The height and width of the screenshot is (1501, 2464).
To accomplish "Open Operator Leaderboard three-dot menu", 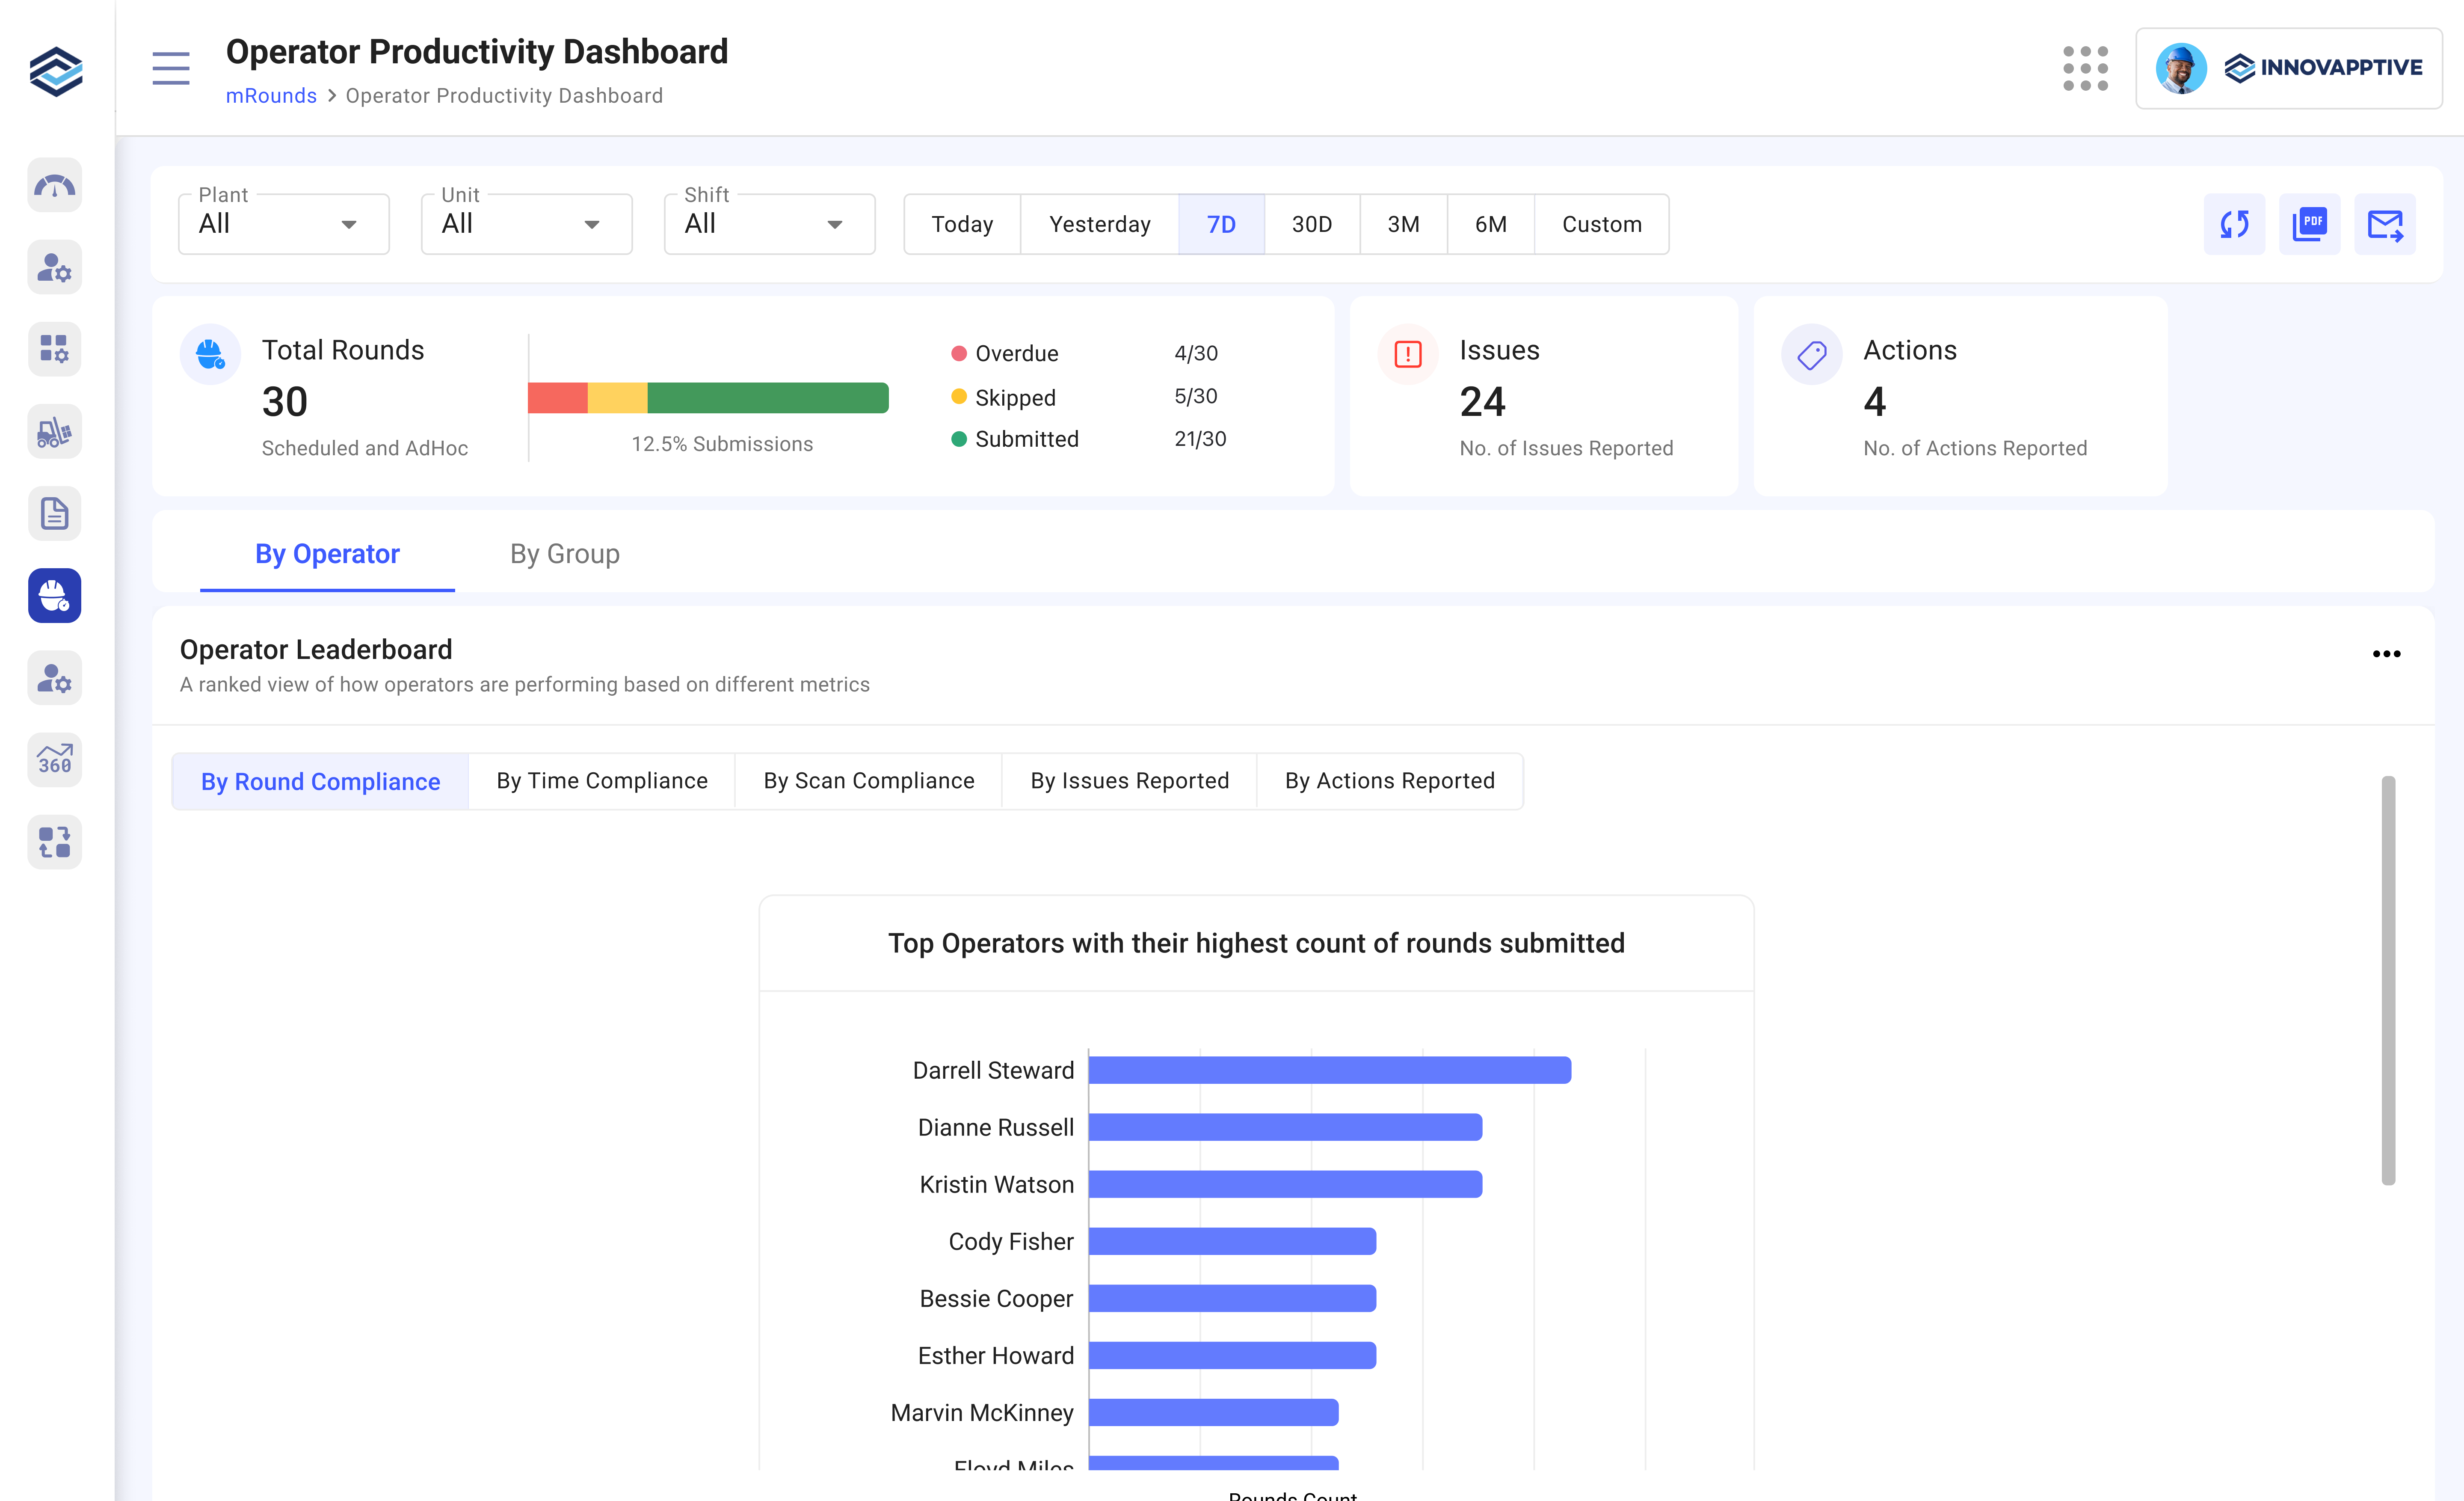I will tap(2386, 654).
